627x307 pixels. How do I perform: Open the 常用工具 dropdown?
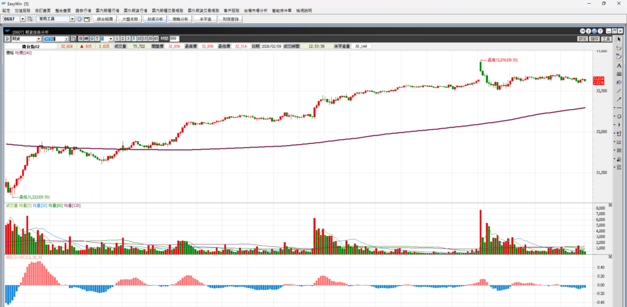coord(72,19)
